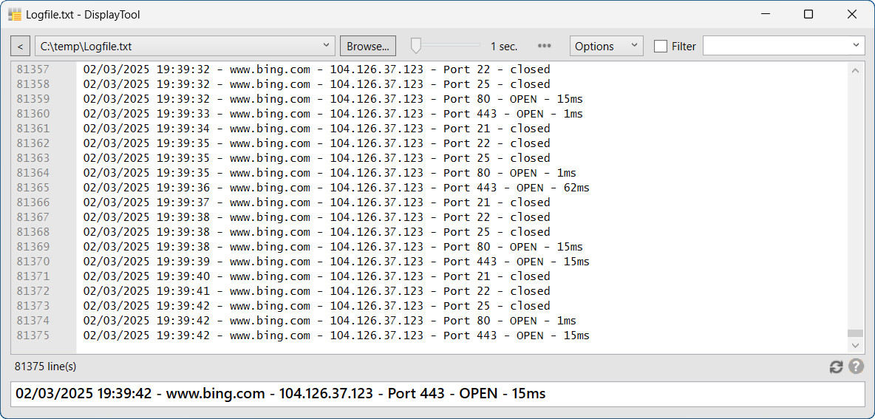Open the Options dropdown
Viewport: 875px width, 419px height.
[606, 47]
